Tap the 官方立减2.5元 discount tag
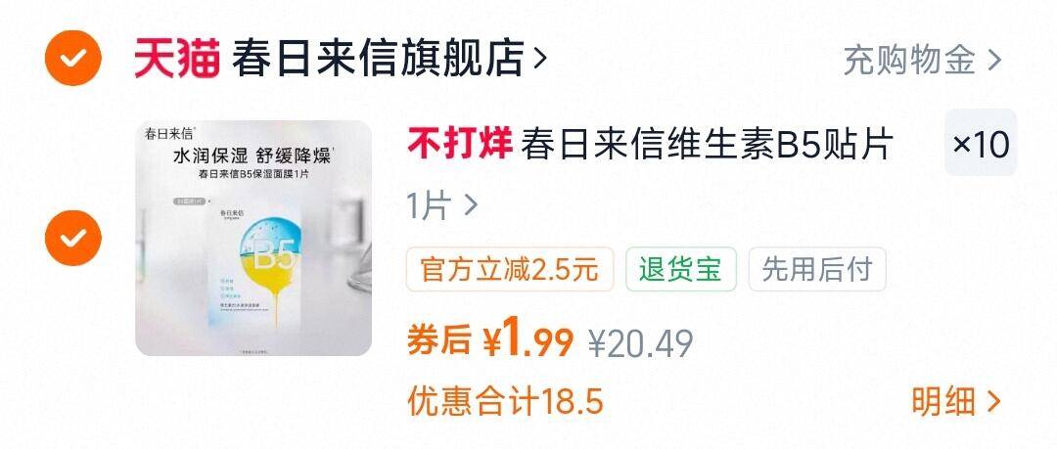The height and width of the screenshot is (449, 1057). point(510,270)
